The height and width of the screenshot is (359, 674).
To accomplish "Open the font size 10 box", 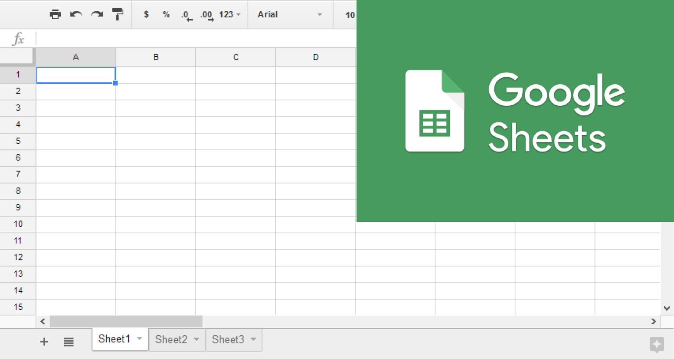I will 350,15.
